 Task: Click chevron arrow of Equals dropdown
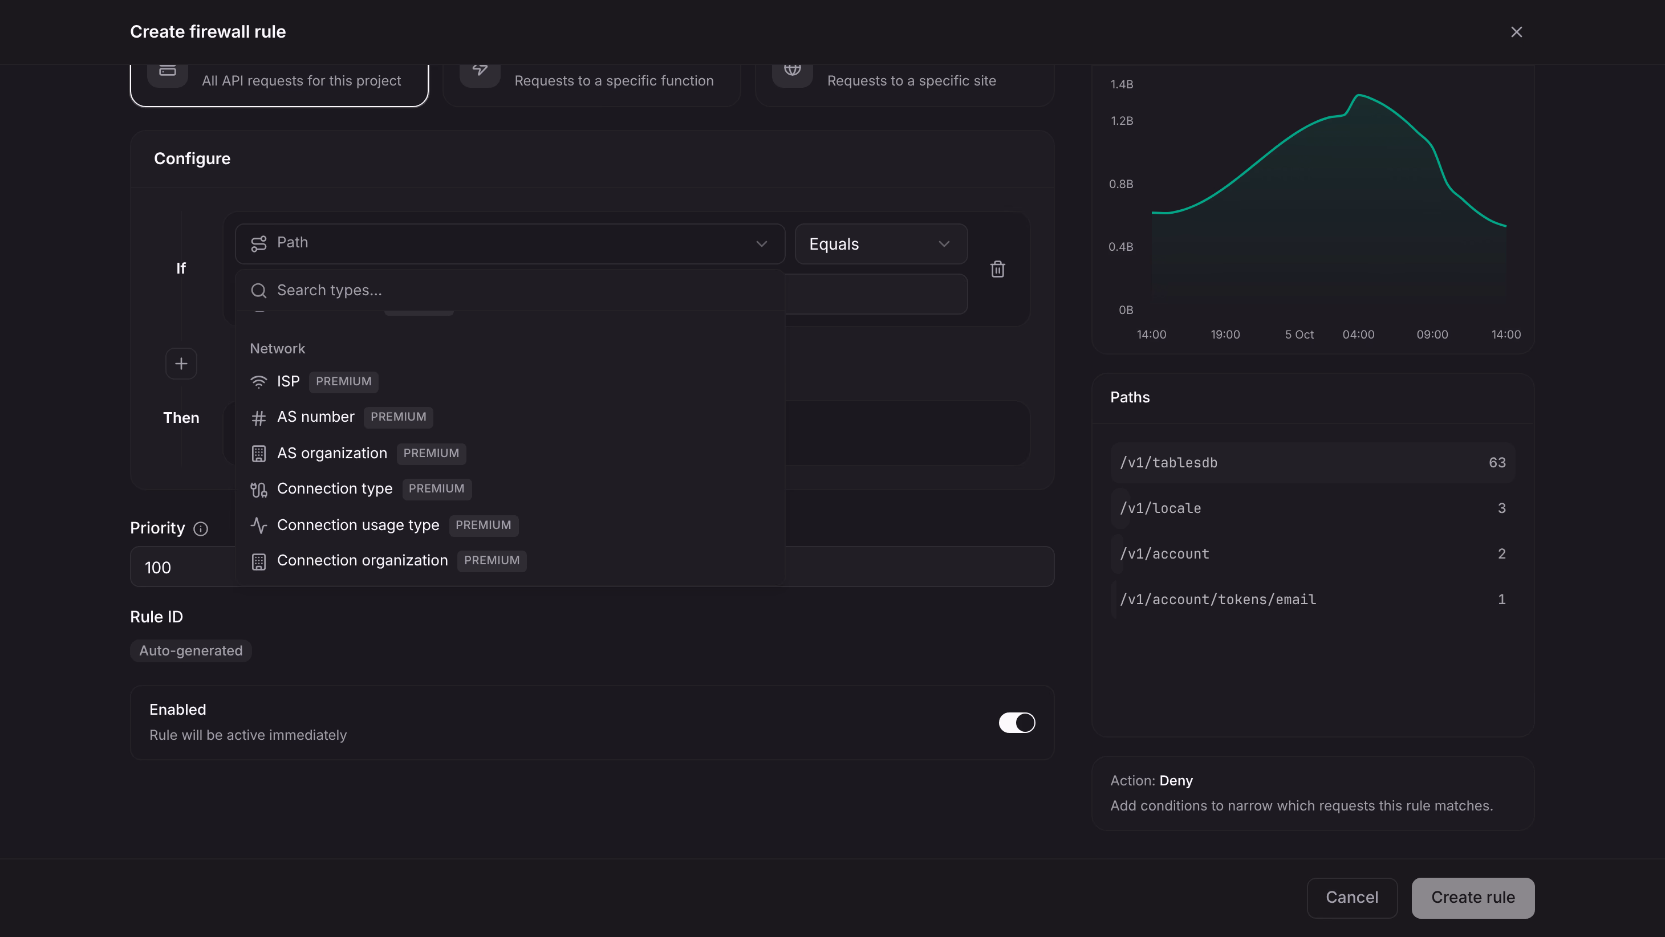click(x=944, y=243)
